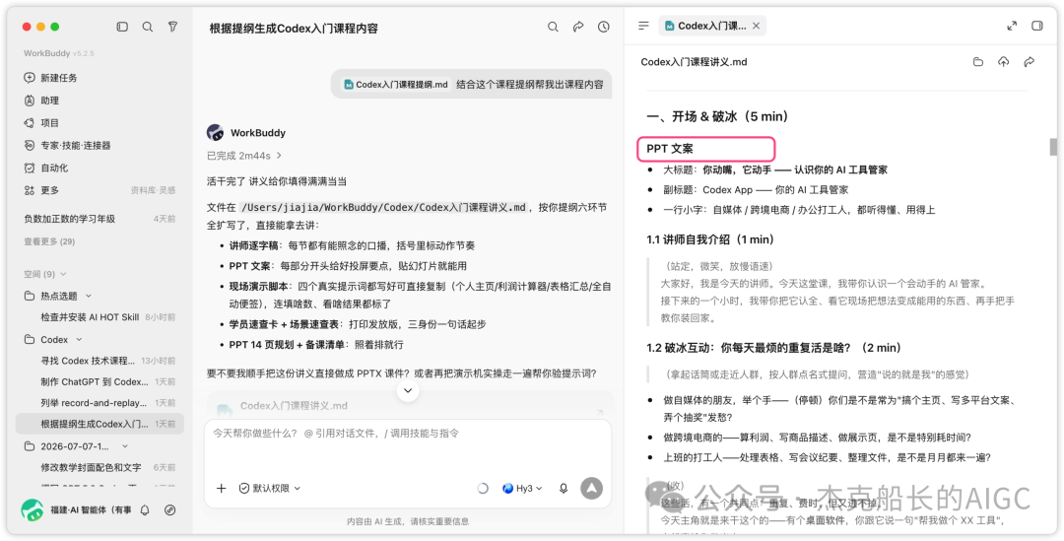
Task: Collapse the Codex folder chevron
Action: click(x=79, y=339)
